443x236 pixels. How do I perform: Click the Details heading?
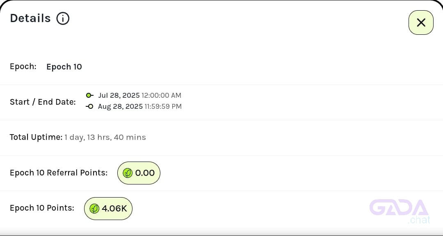coord(30,18)
